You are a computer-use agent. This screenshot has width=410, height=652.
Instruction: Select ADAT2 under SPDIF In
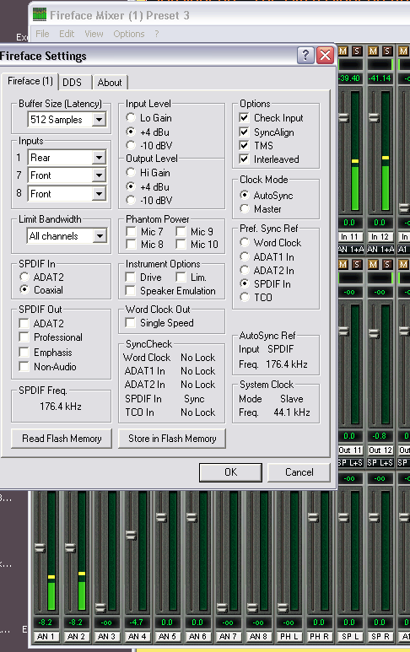pos(24,277)
